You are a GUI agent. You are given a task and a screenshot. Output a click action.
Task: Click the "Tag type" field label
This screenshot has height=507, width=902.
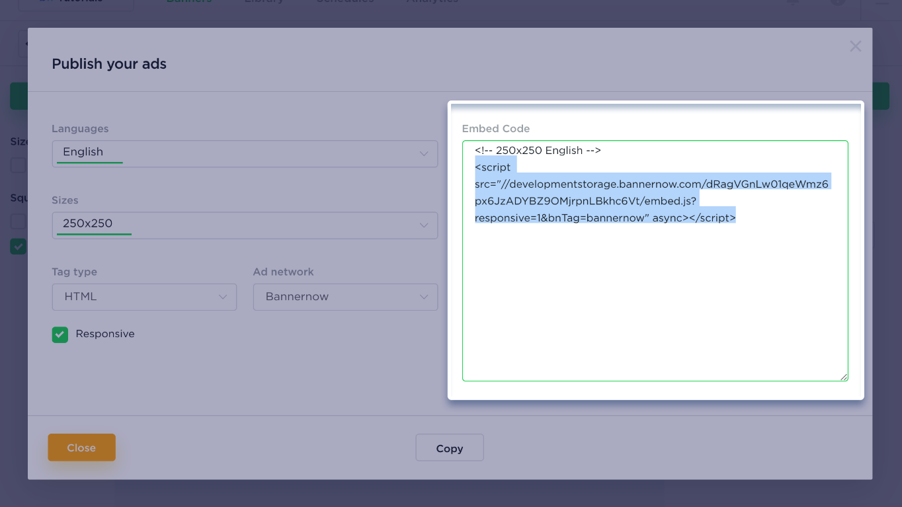74,272
